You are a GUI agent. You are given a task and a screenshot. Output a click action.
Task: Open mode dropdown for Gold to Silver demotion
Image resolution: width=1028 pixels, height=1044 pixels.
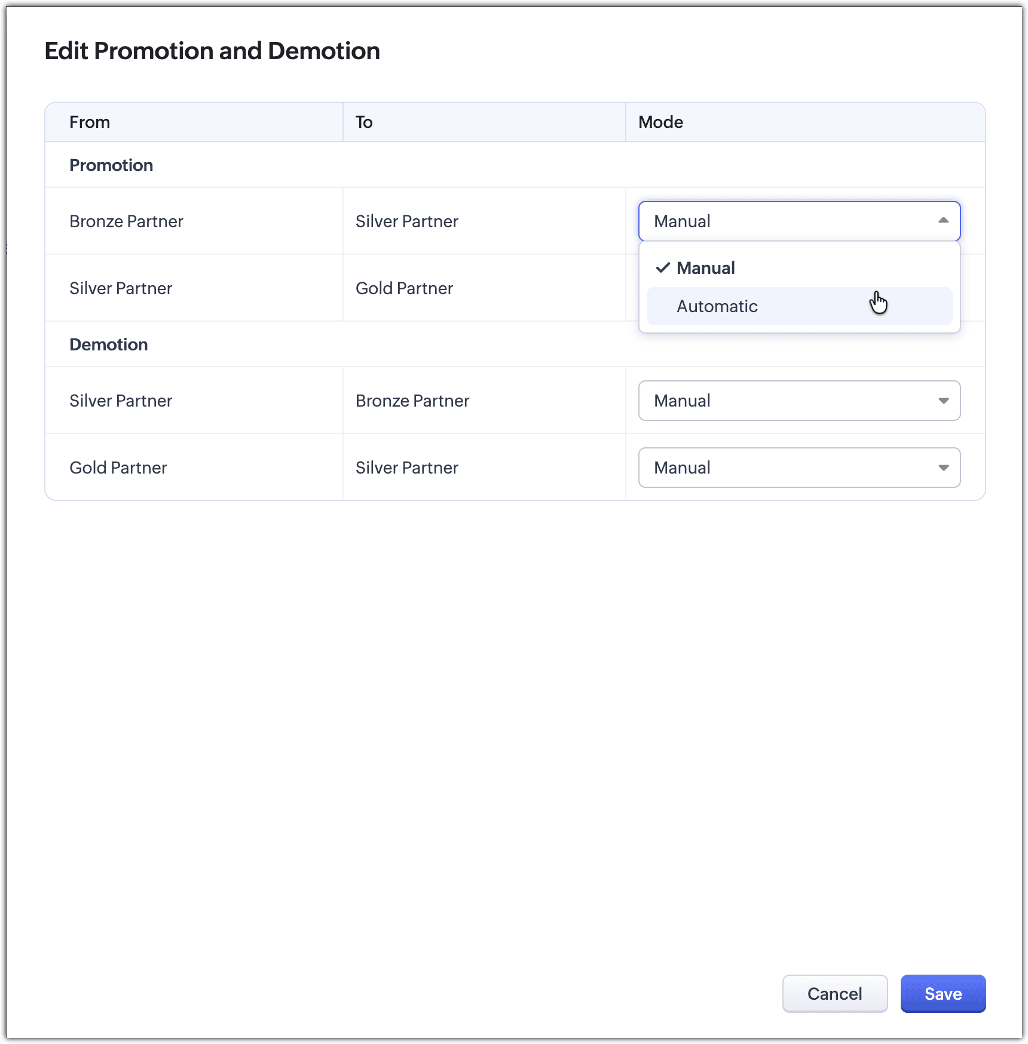point(799,468)
